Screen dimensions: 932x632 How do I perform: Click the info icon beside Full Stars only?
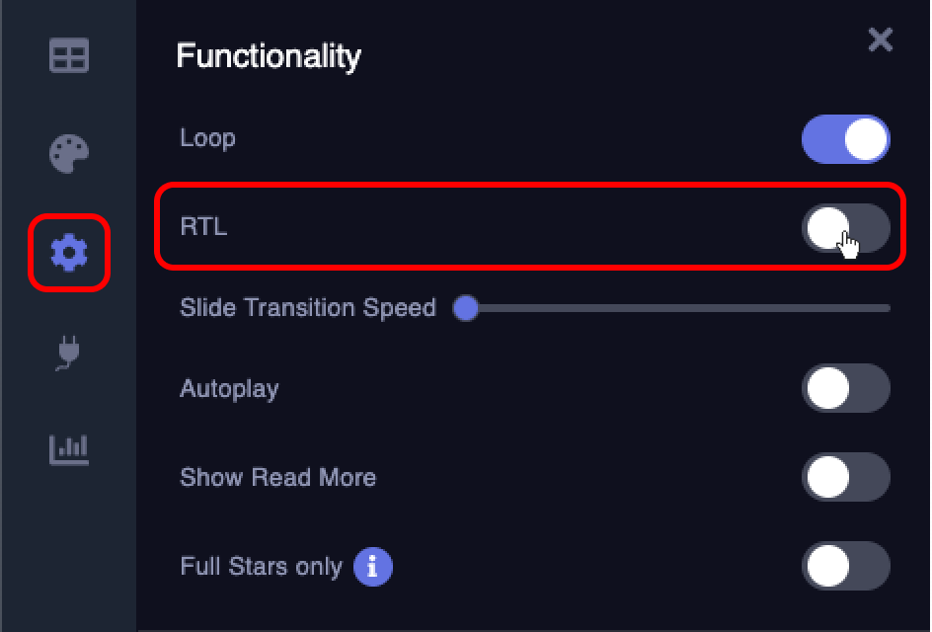pos(372,567)
